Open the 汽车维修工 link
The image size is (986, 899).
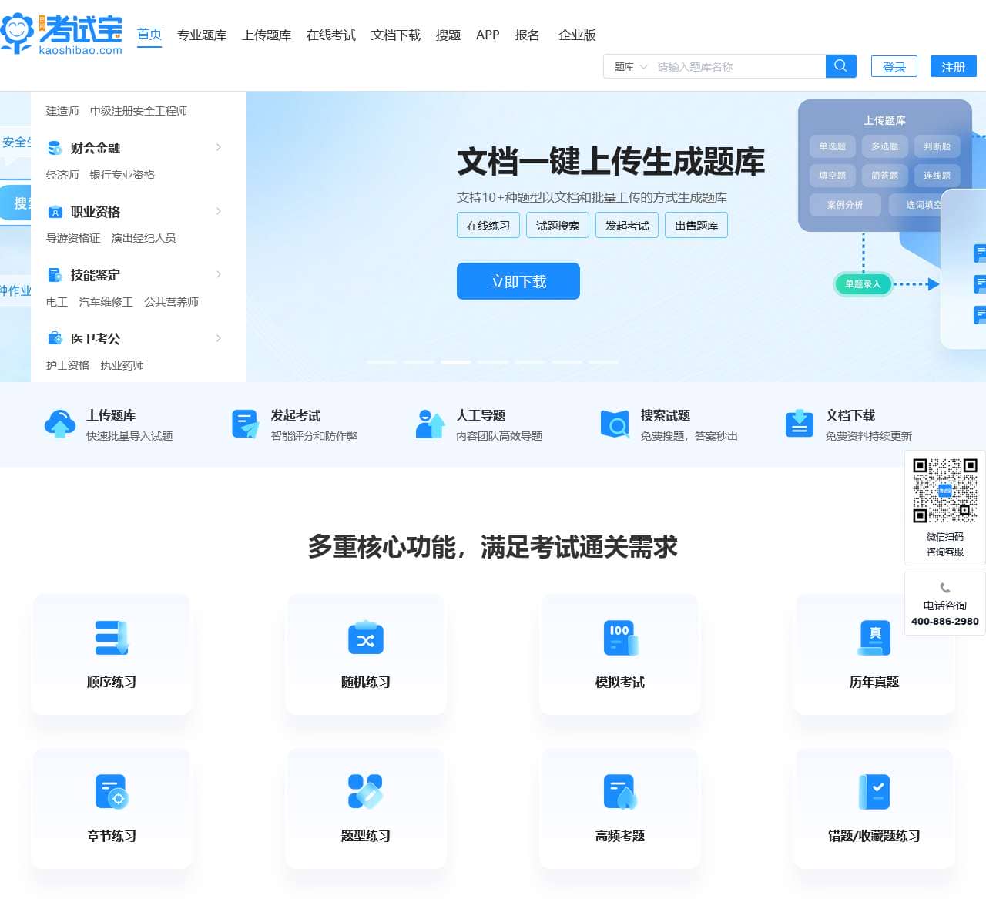(x=106, y=302)
